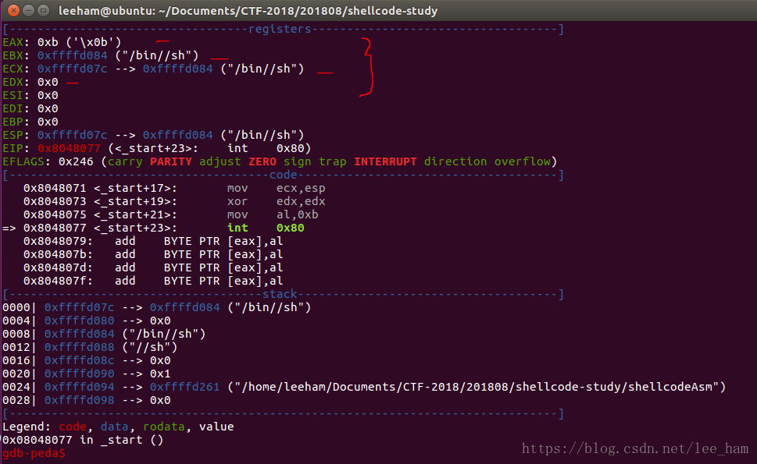Click stack entry 0008 address 0xffffd084
Image resolution: width=757 pixels, height=464 pixels.
(x=80, y=334)
